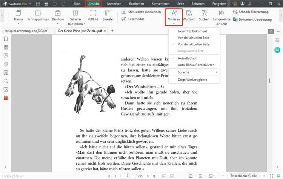Screen dimensions: 283x179
Task: Toggle the Lineale rulers
Action: click(x=108, y=15)
